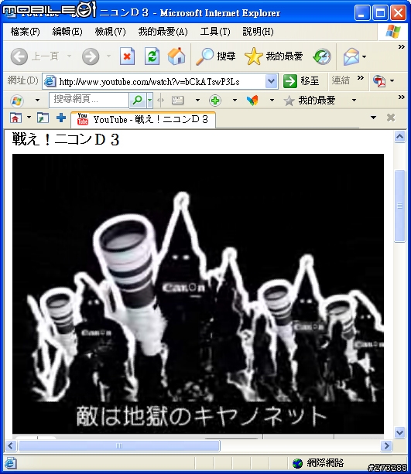Click the video title 戦え！ニコンD3 heading
This screenshot has width=411, height=474.
pos(66,140)
